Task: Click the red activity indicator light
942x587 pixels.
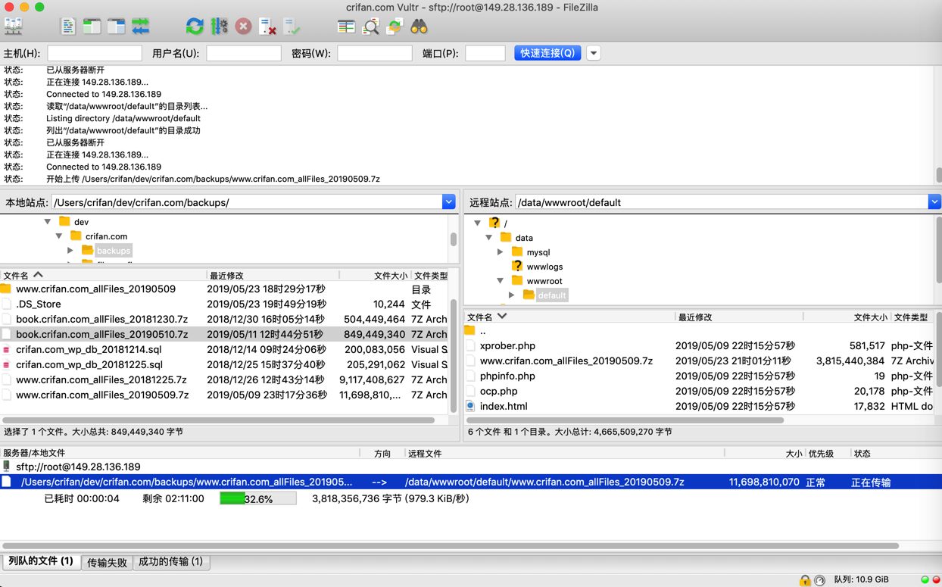Action: coord(935,579)
